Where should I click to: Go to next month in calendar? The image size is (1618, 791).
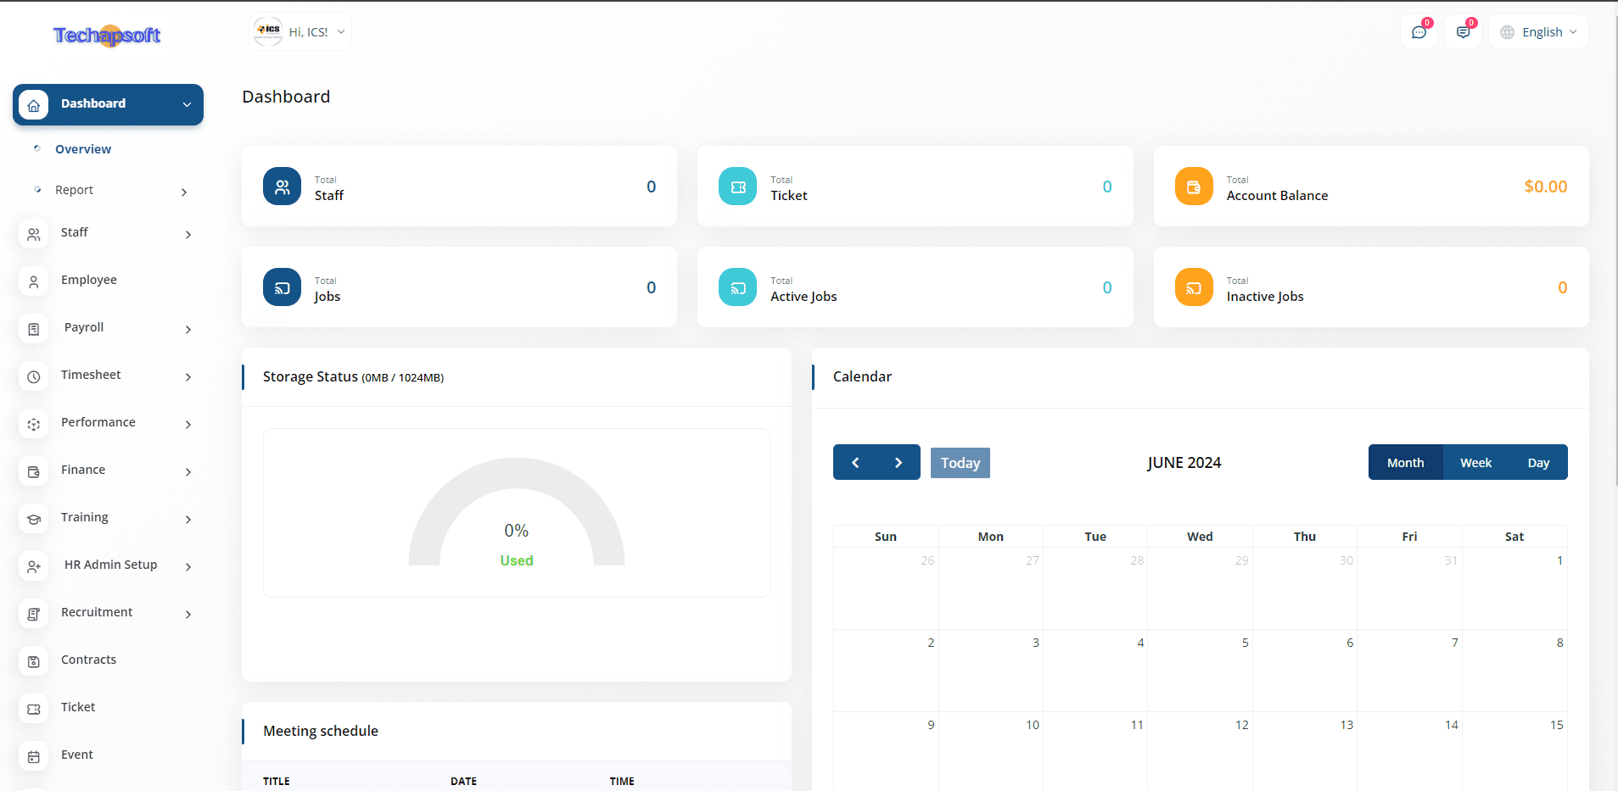click(x=899, y=463)
